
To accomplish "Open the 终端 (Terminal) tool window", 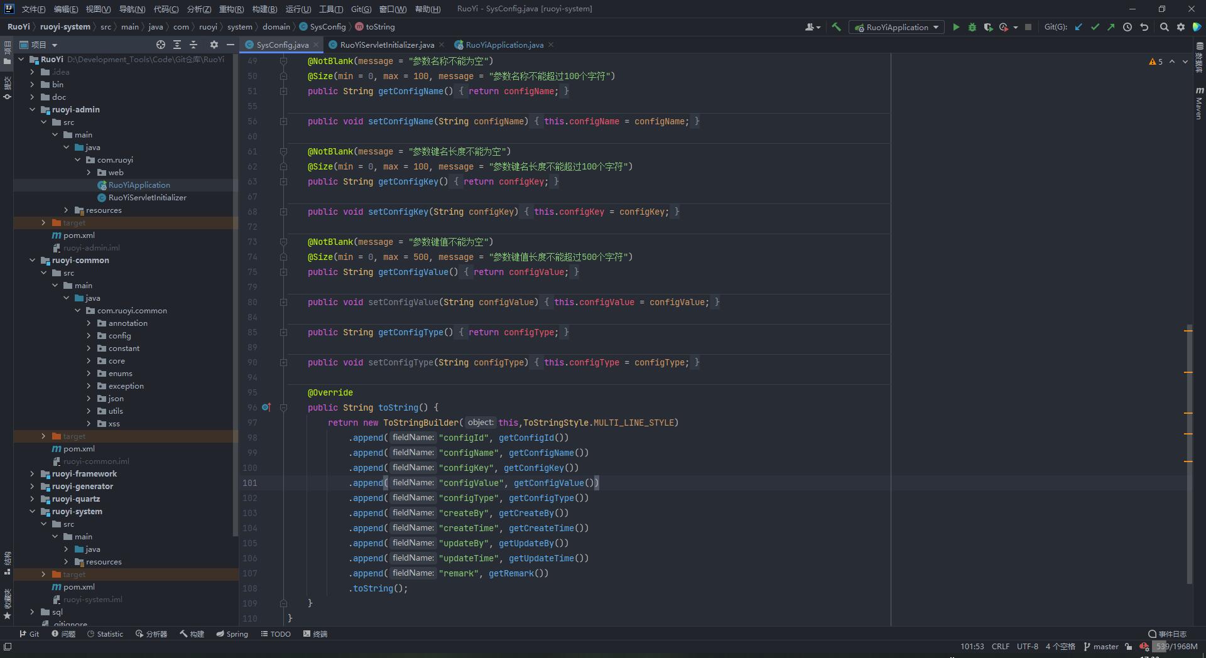I will click(315, 634).
